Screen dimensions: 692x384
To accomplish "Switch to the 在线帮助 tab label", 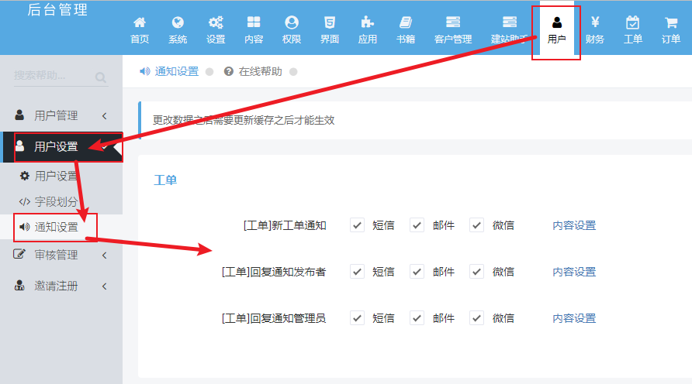I will 261,71.
